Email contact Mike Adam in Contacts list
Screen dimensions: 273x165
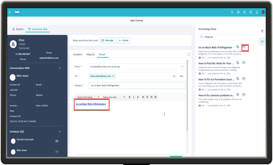(x=57, y=152)
